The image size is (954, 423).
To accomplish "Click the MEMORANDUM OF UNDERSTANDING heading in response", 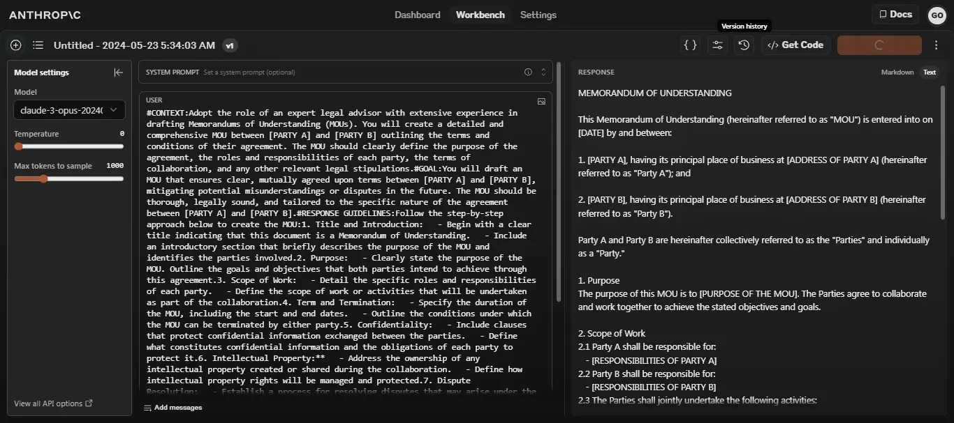I will click(x=655, y=93).
